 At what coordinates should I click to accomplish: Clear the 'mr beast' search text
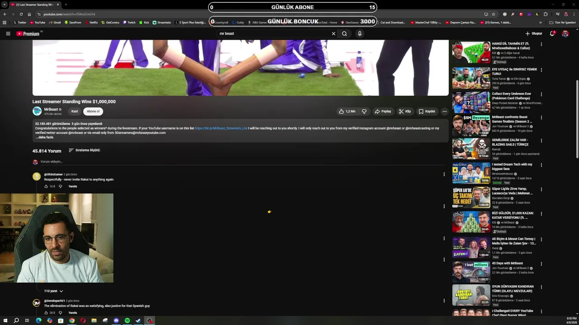333,33
